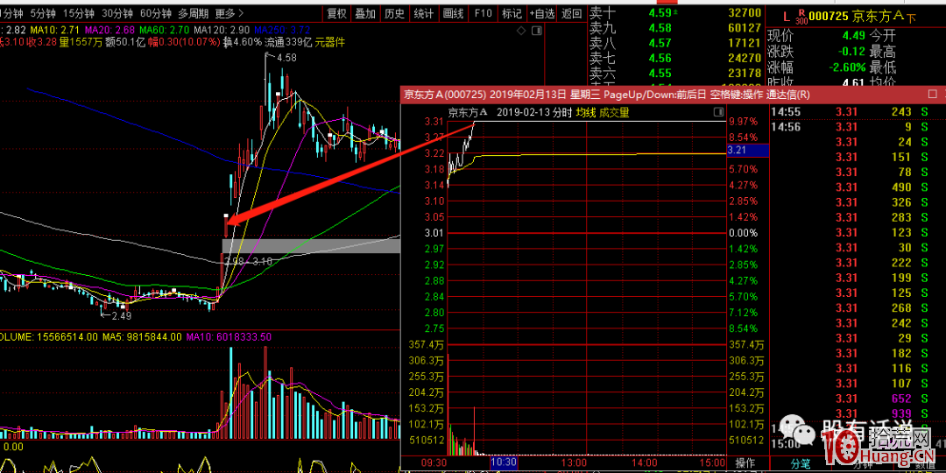Click the 卖十 4.59 order row
This screenshot has width=946, height=473.
[x=675, y=11]
